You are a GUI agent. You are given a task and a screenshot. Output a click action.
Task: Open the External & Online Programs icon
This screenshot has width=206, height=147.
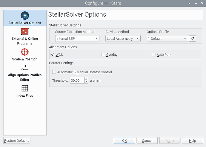coord(25,31)
